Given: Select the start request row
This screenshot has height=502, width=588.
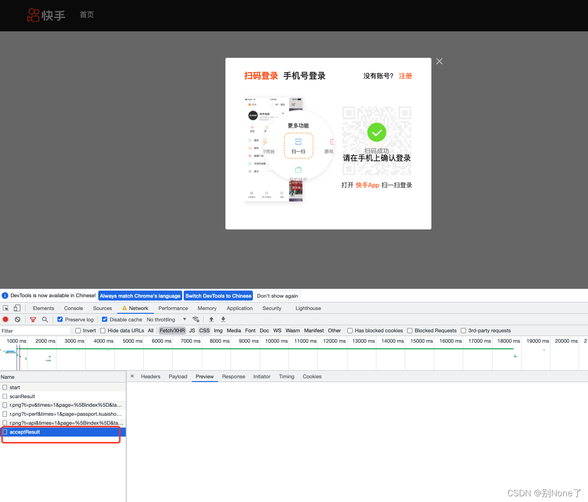Looking at the screenshot, I should 63,387.
